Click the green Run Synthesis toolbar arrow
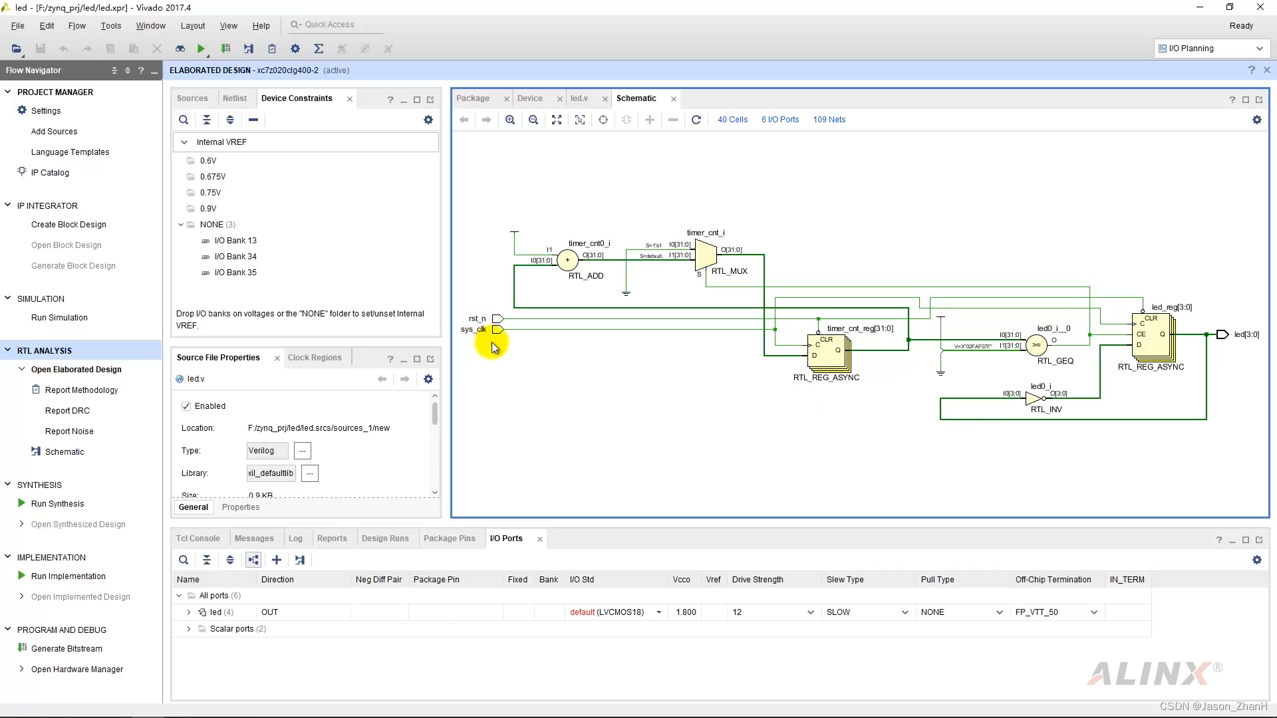 [x=201, y=49]
